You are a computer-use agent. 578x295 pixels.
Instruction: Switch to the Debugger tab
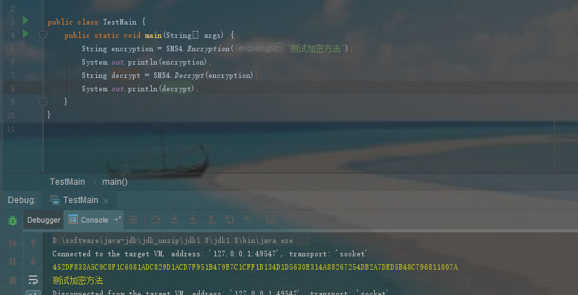click(44, 220)
